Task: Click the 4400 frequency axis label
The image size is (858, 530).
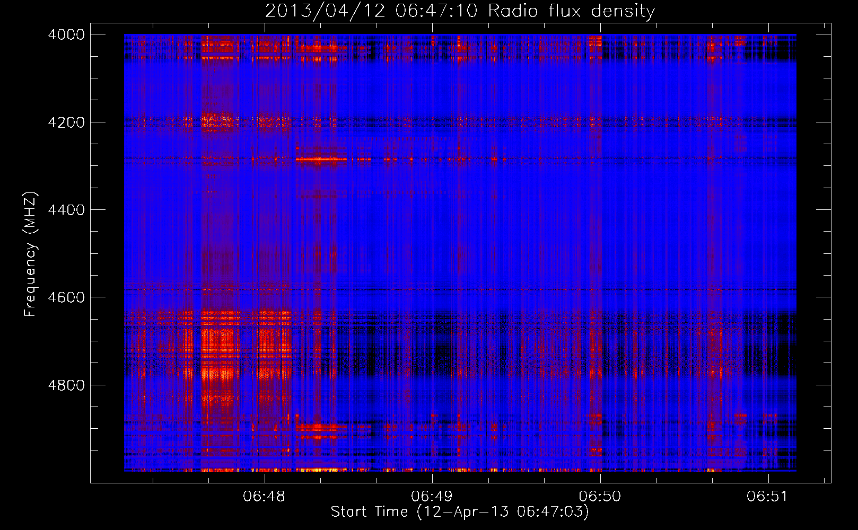Action: click(x=66, y=210)
